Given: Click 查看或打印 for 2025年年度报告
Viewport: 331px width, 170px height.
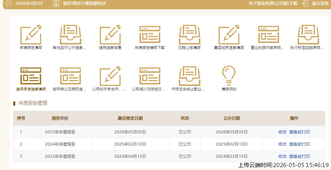Looking at the screenshot, I should 299,132.
